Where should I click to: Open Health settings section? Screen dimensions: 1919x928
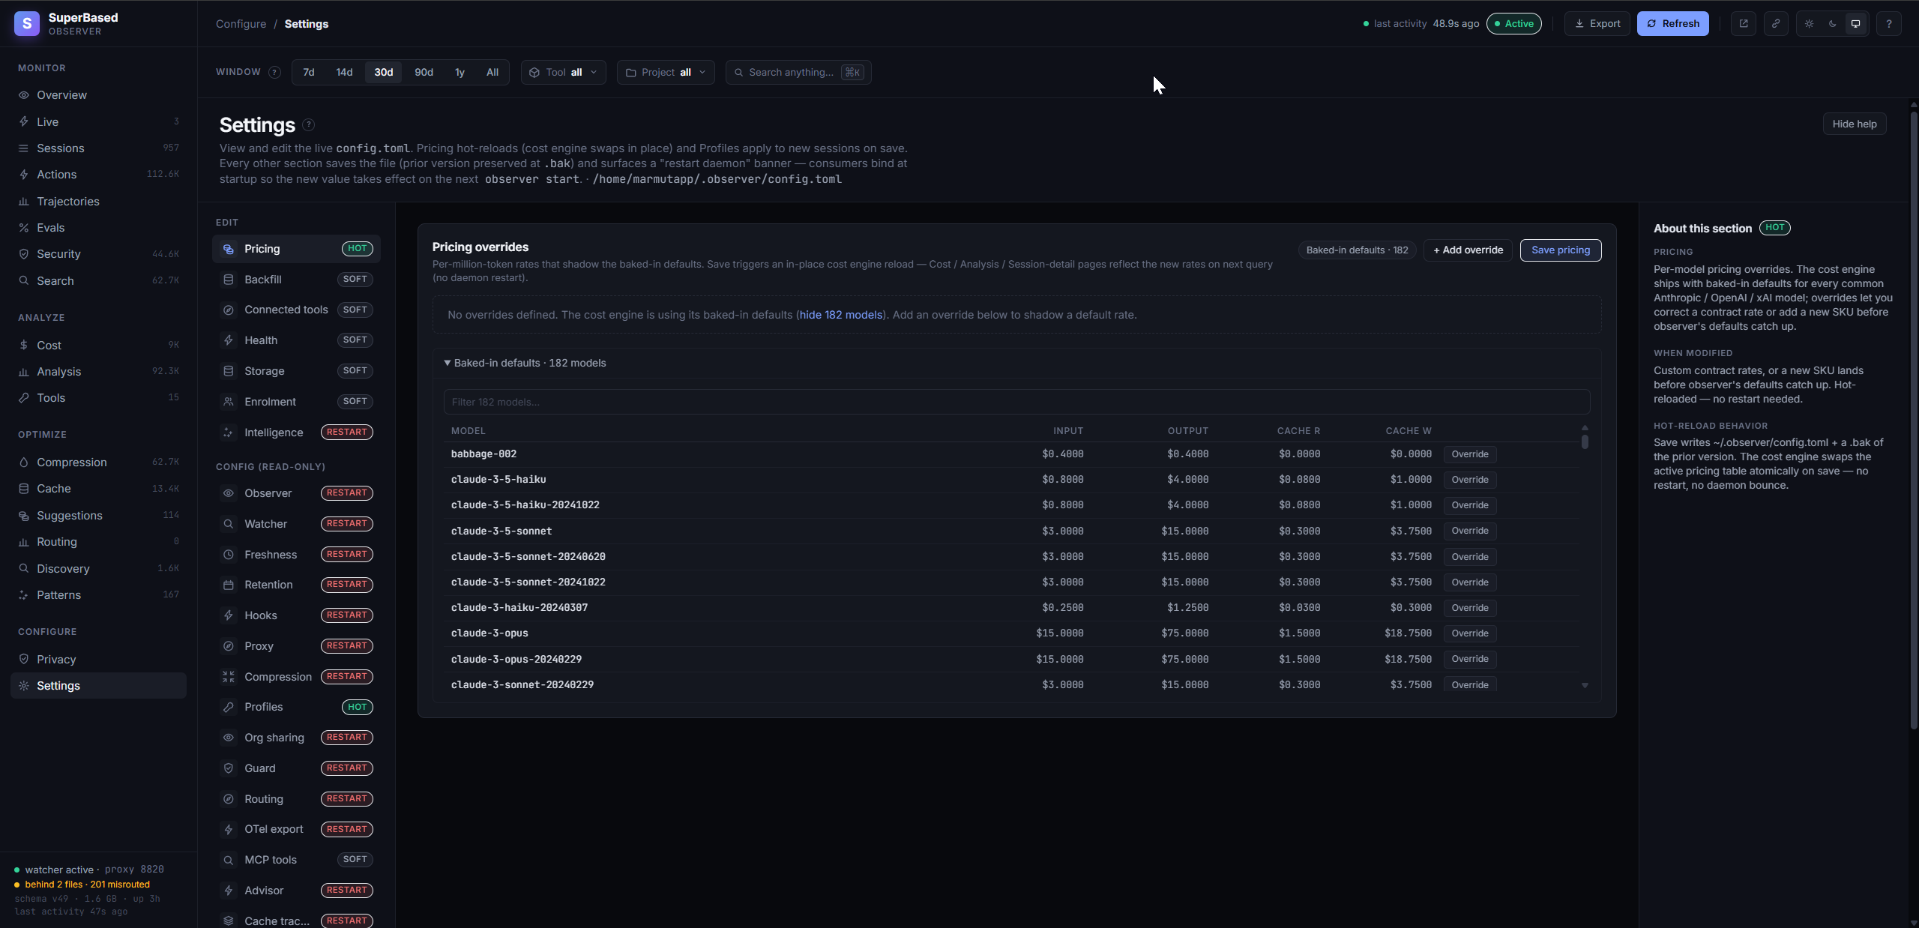[296, 340]
